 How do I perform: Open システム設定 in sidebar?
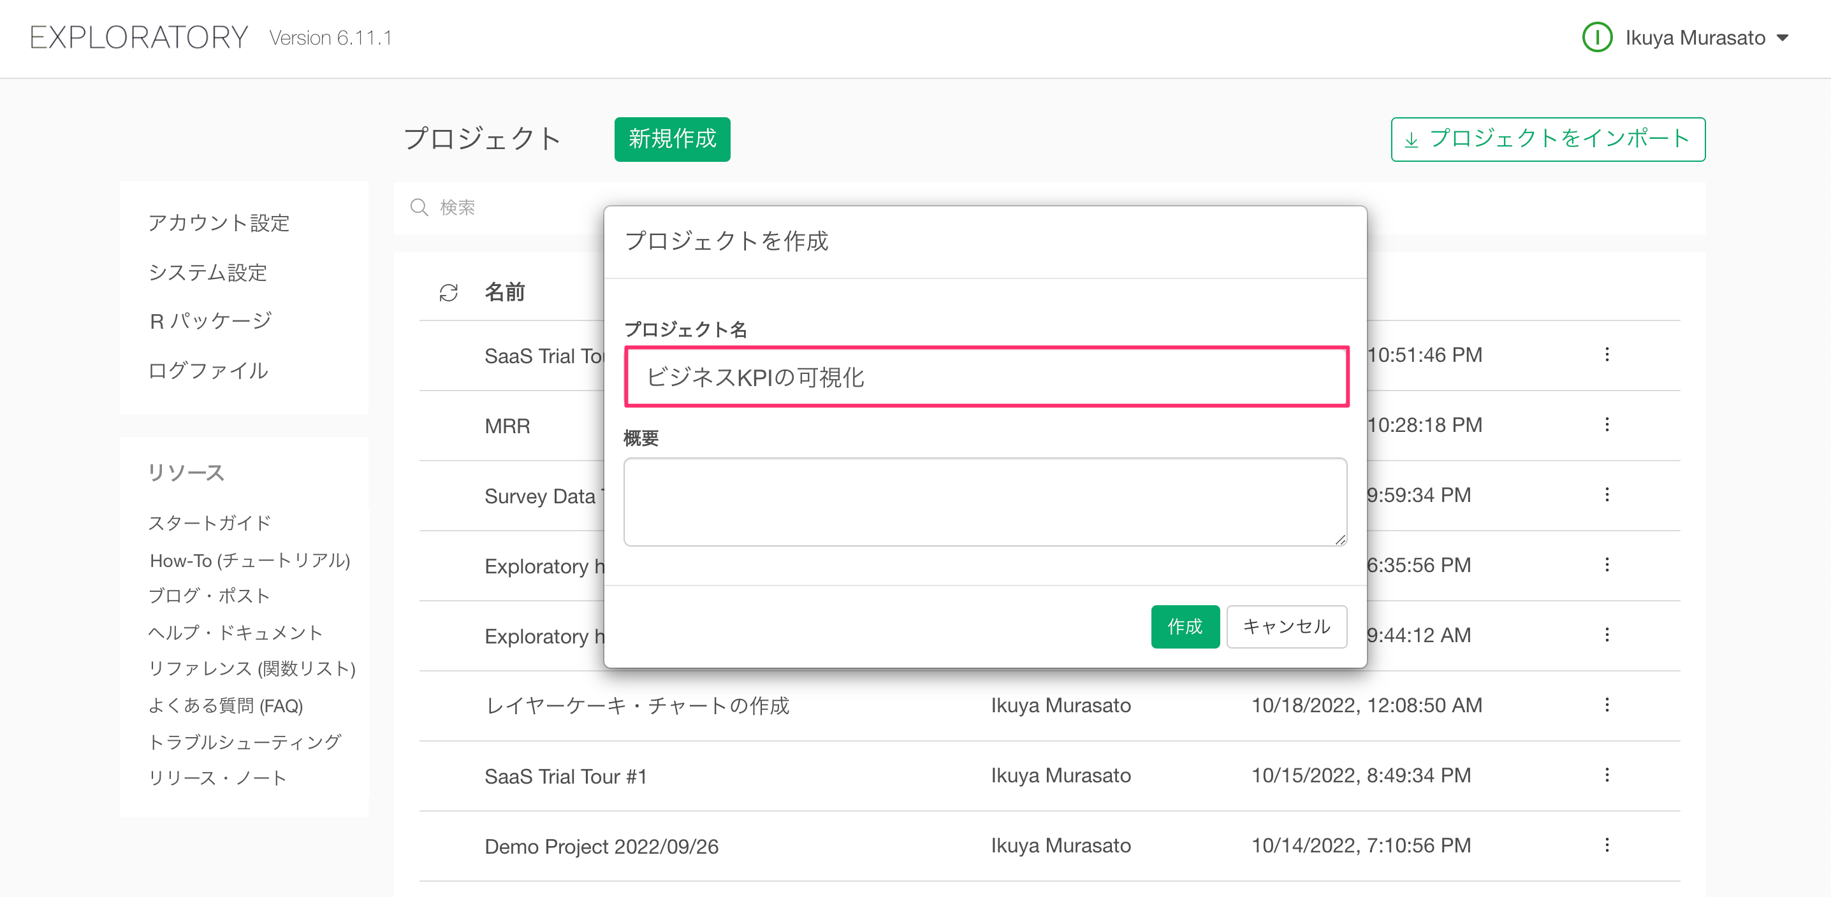(x=208, y=273)
